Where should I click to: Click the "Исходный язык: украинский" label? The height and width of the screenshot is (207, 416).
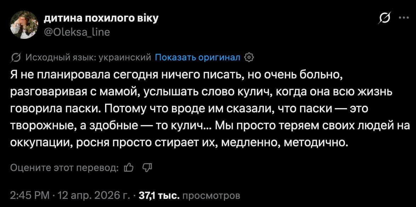coord(88,57)
